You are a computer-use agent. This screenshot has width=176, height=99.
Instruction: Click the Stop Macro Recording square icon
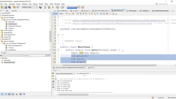[x=110, y=14]
